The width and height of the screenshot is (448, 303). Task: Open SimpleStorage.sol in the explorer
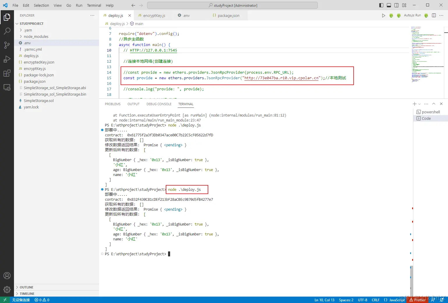point(57,101)
